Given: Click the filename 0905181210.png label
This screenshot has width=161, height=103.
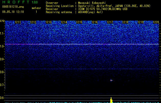Looking at the screenshot, I should click(x=13, y=7).
